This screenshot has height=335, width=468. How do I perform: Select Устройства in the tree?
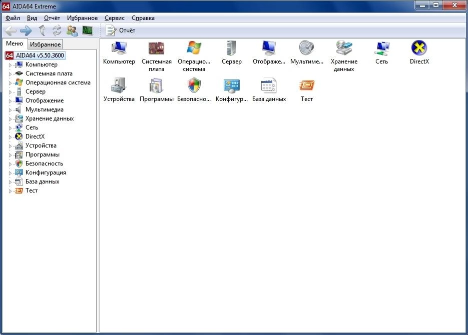point(41,145)
